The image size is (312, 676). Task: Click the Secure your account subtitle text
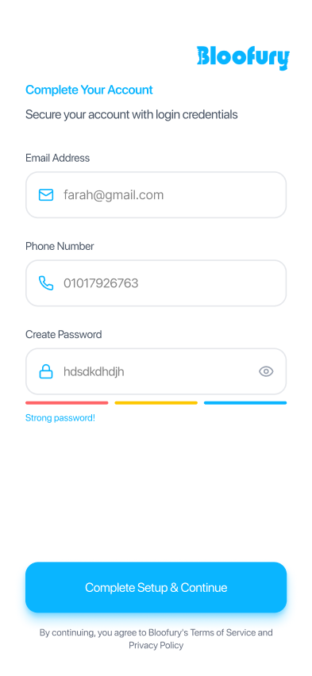132,115
